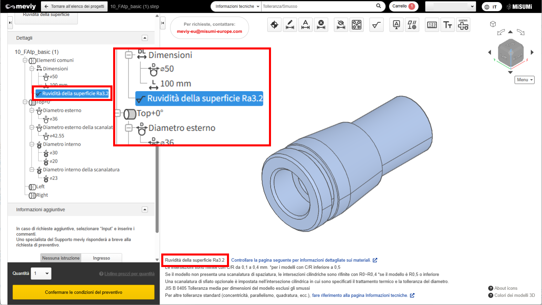Image resolution: width=542 pixels, height=305 pixels.
Task: Click the crosshair origin tool icon
Action: point(274,25)
